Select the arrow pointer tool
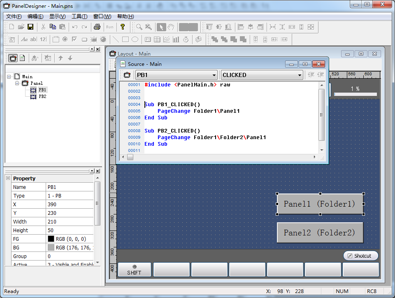395x298 pixels. [162, 27]
